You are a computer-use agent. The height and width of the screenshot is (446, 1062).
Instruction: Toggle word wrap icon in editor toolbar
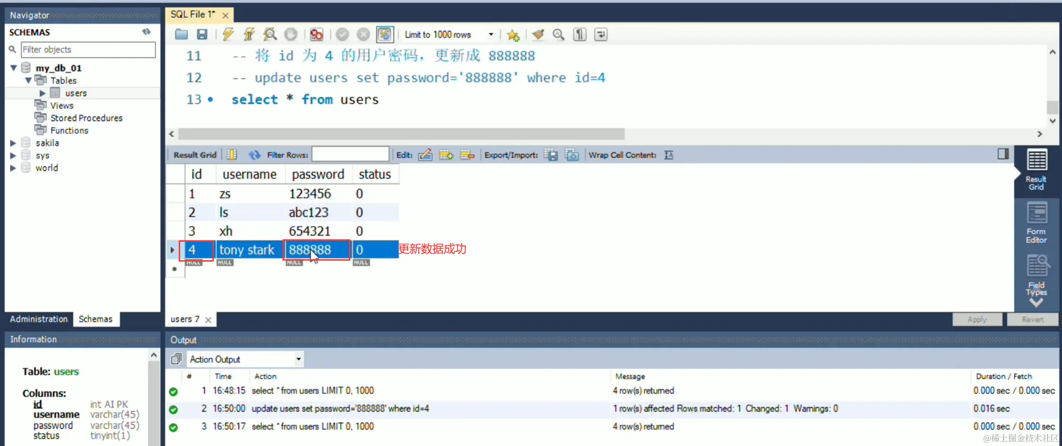click(x=600, y=34)
